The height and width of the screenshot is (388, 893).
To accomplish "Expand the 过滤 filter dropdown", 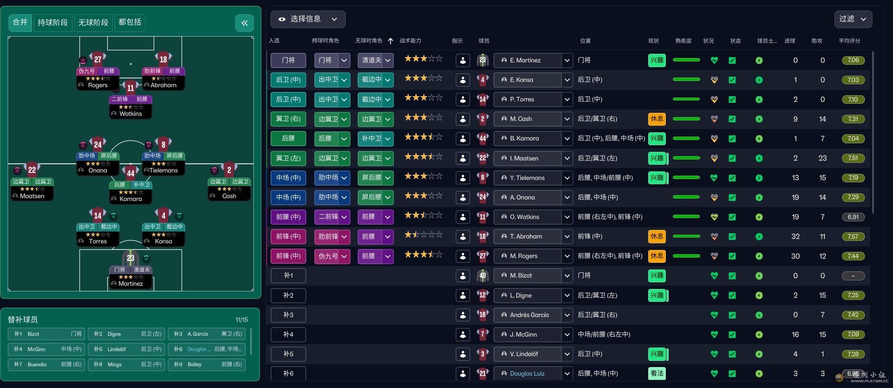I will 853,19.
